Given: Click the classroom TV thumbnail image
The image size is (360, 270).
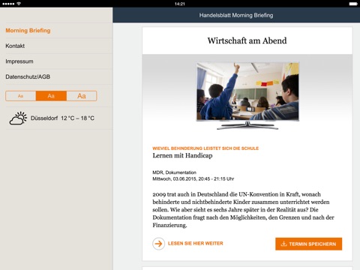Looking at the screenshot, I should tap(247, 96).
